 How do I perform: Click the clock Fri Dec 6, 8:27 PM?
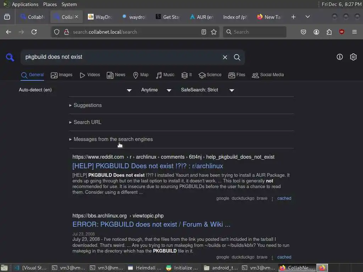341,4
